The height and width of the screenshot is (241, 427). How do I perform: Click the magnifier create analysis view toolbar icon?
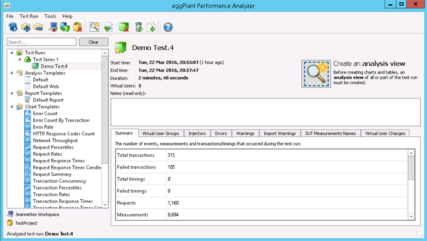(94, 27)
